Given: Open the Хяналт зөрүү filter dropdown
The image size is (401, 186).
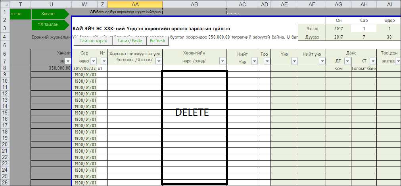Looking at the screenshot, I should tap(67, 61).
